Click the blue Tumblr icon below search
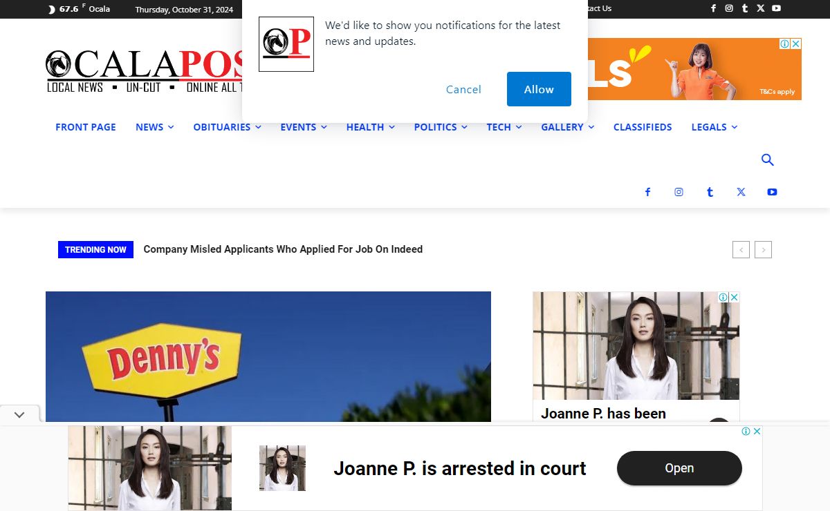This screenshot has height=511, width=830. coord(710,192)
